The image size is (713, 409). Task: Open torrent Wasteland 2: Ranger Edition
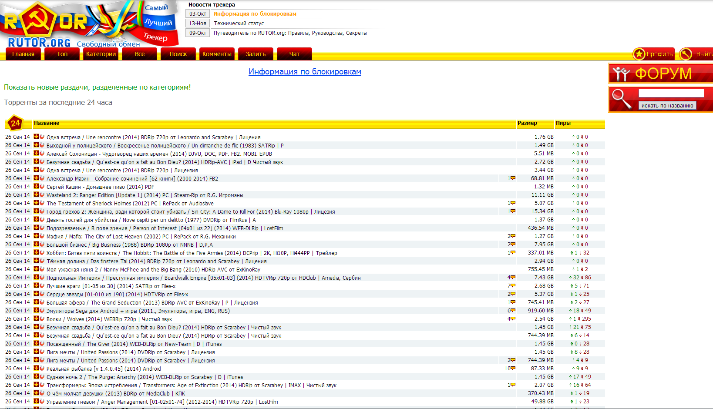145,195
